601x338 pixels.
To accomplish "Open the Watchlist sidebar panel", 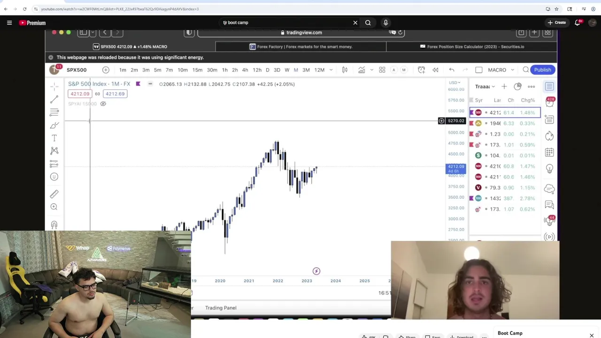I will pos(549,86).
